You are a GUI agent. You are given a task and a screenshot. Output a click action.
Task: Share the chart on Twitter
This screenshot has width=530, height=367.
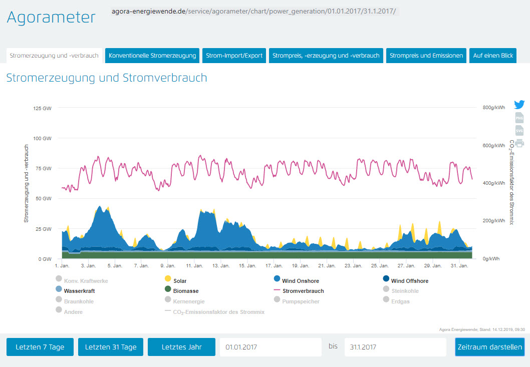point(519,105)
